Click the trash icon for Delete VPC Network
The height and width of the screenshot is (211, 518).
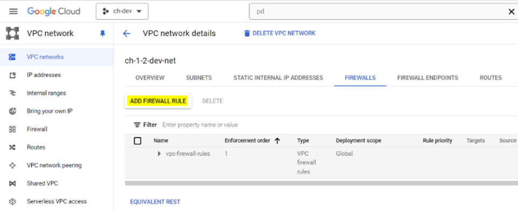(x=247, y=33)
